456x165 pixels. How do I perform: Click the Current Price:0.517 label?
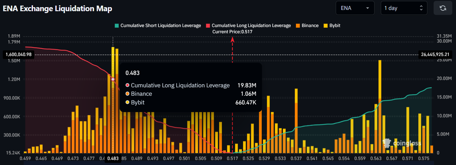232,32
